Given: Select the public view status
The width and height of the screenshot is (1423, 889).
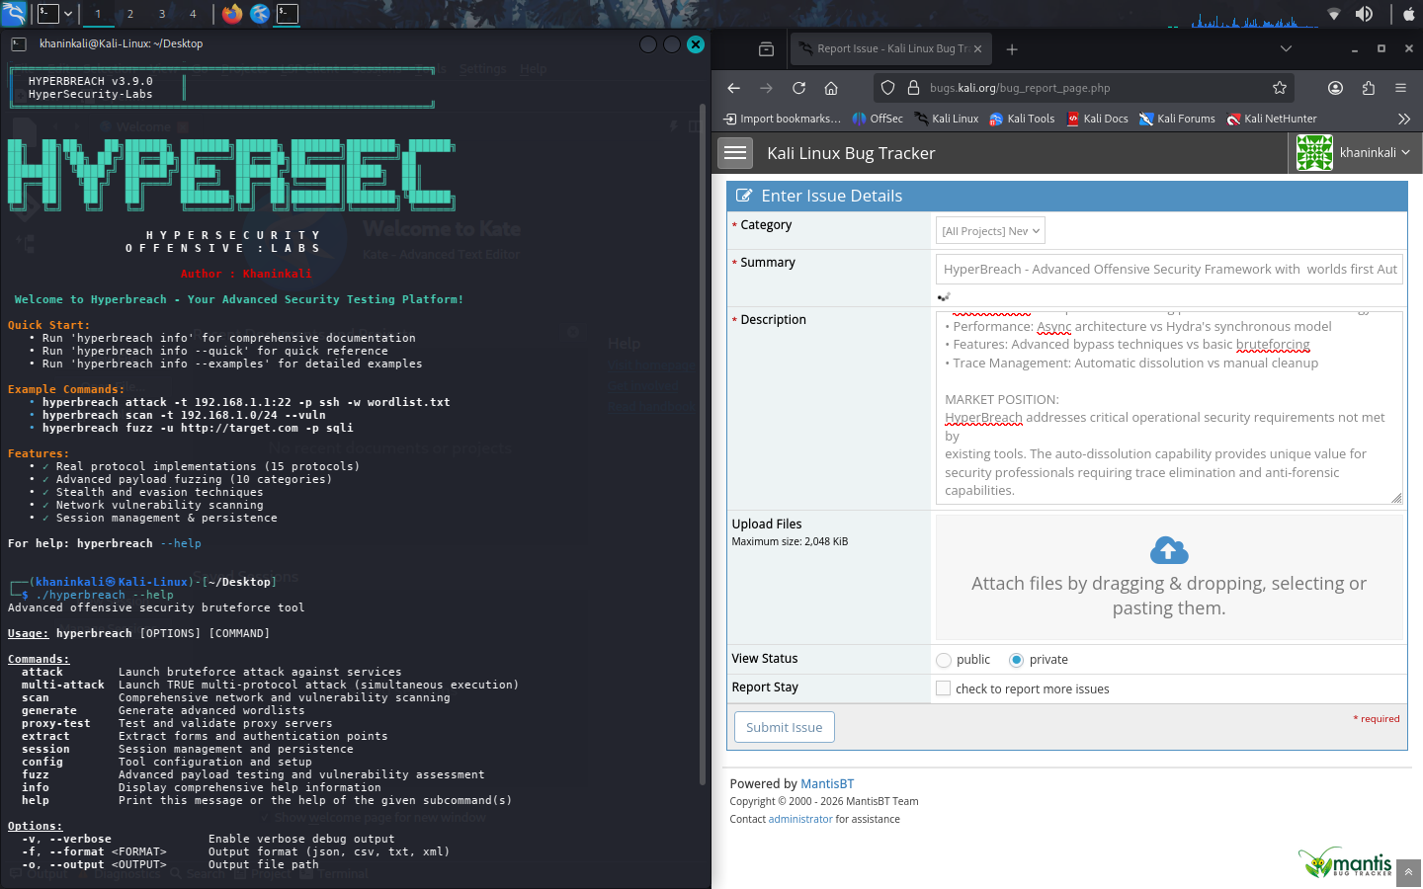Looking at the screenshot, I should pyautogui.click(x=944, y=660).
